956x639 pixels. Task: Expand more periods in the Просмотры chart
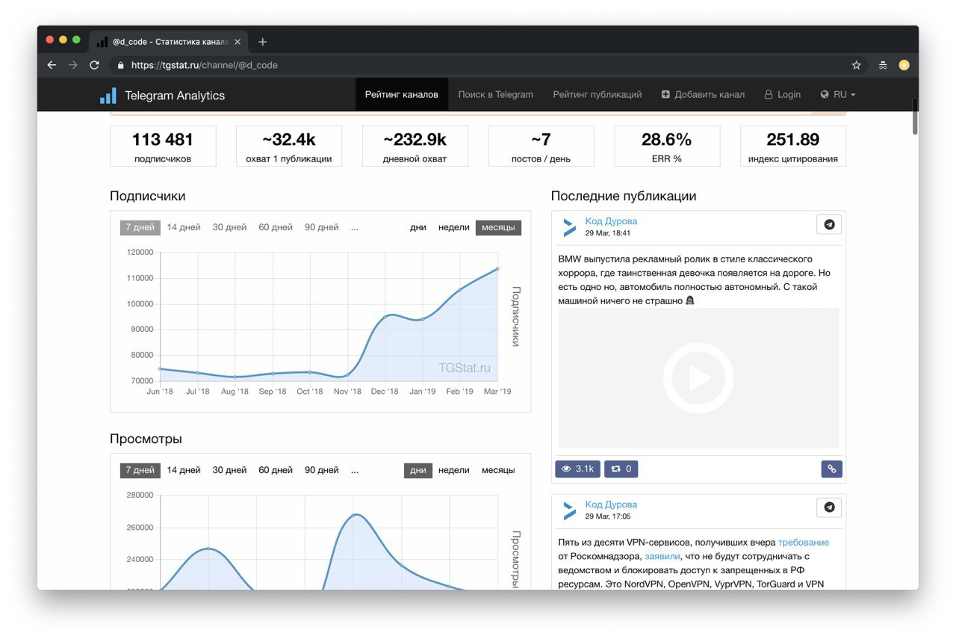coord(354,470)
